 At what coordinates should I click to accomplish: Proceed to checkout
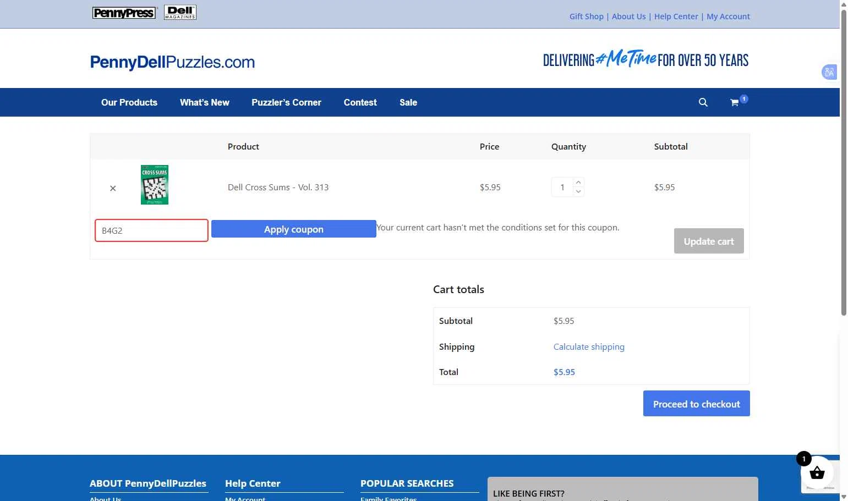coord(697,404)
